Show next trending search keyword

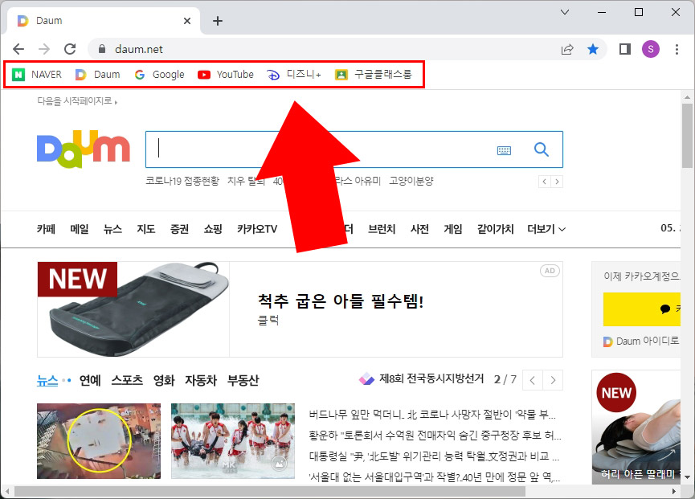[x=557, y=182]
